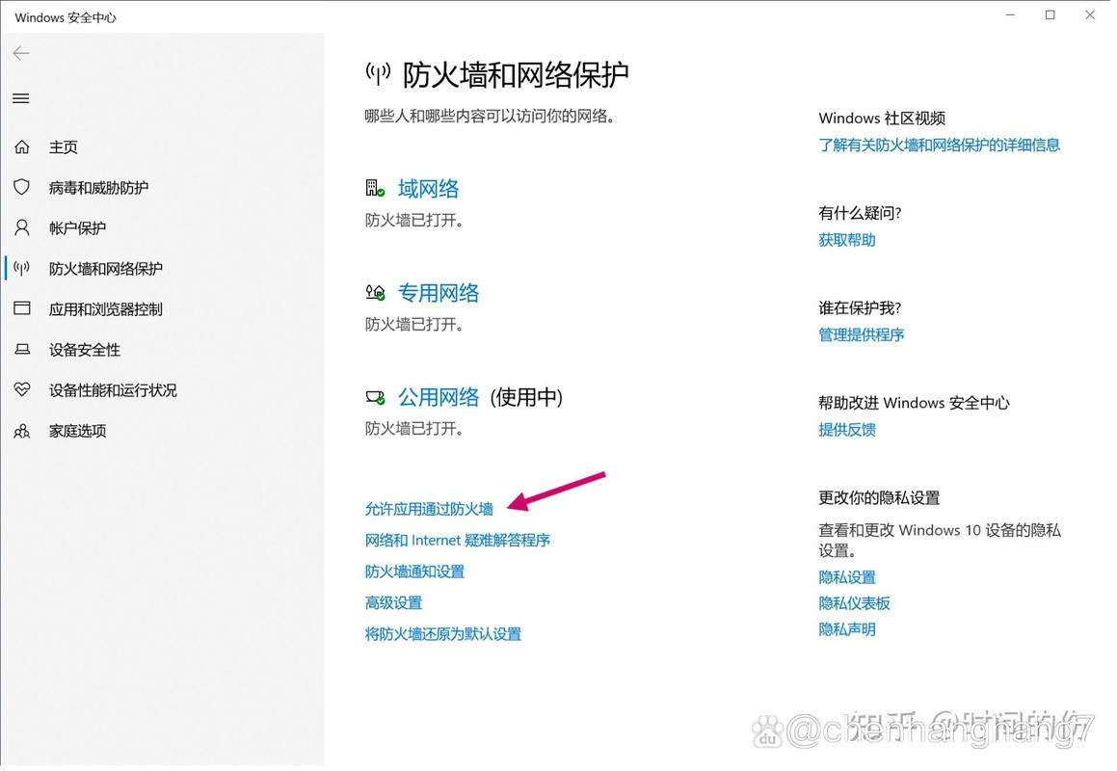
Task: Click the 谁在保护我? heading
Action: coord(860,307)
